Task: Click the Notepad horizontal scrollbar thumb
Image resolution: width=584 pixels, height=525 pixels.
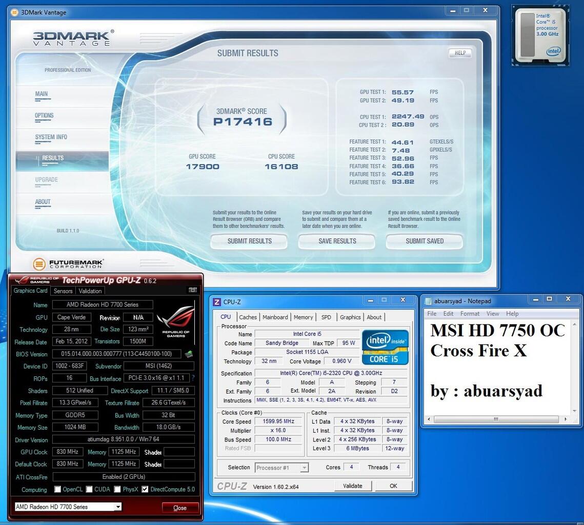Action: [x=496, y=419]
